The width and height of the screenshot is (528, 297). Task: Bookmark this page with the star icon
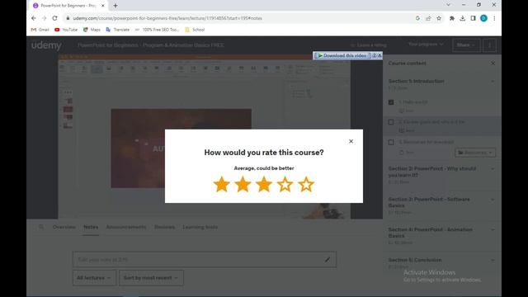(439, 18)
